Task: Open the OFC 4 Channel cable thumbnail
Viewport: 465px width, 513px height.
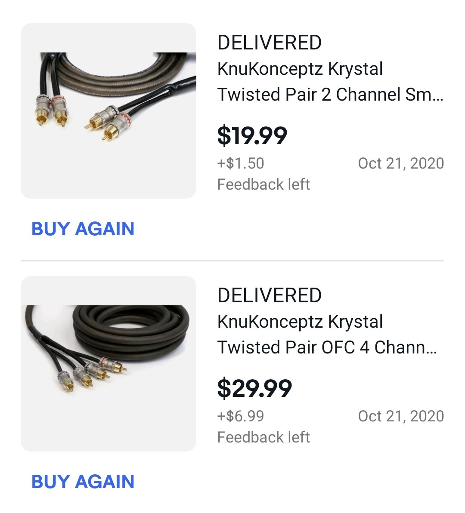Action: coord(108,364)
